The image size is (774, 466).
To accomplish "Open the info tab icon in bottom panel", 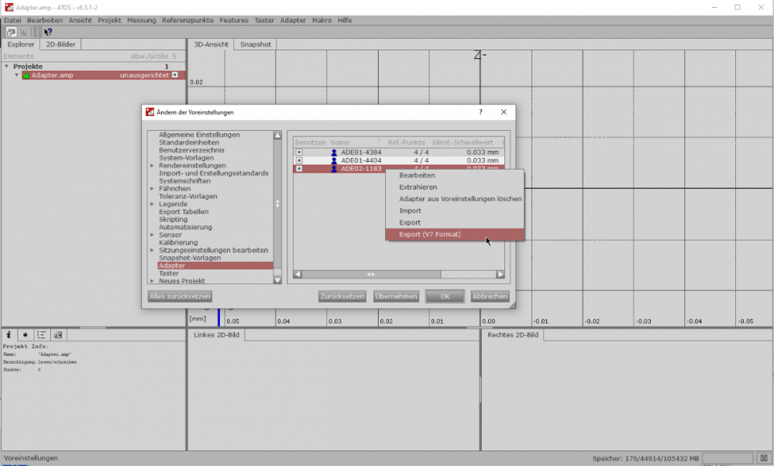I will [x=9, y=334].
